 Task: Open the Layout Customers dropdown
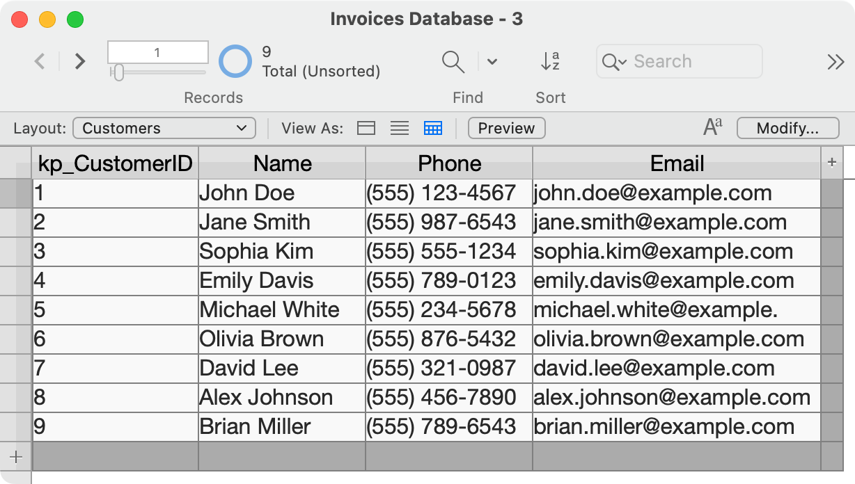tap(164, 128)
